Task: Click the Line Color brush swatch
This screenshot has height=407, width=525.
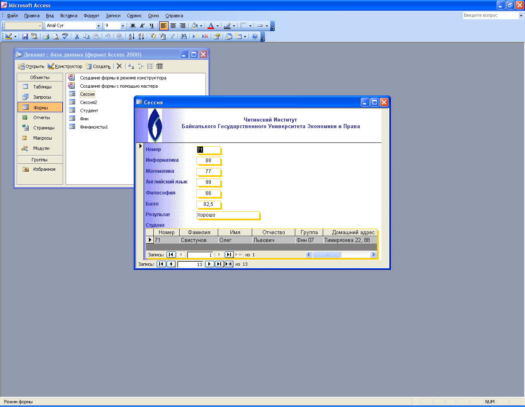Action: (227, 25)
